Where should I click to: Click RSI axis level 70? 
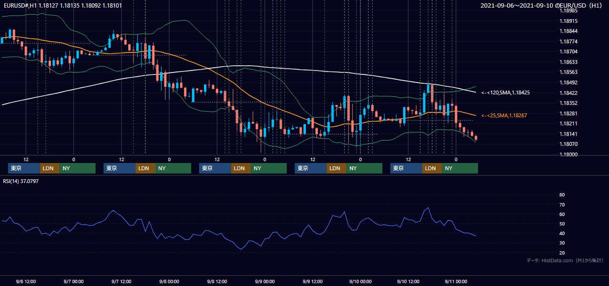(x=562, y=204)
